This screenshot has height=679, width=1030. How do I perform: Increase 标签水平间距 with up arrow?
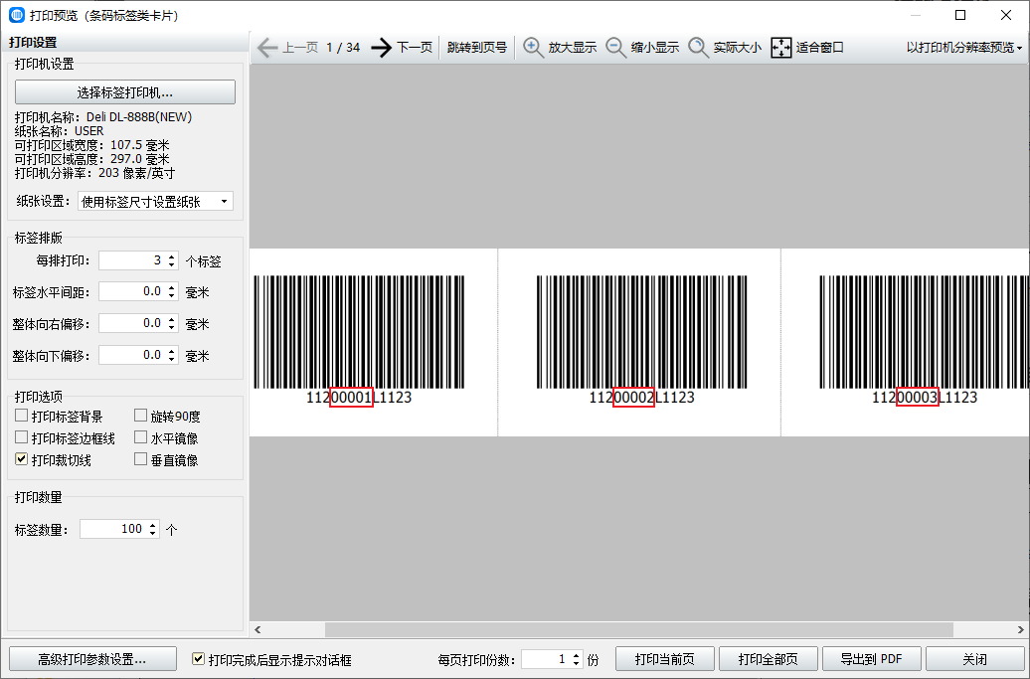[x=171, y=287]
